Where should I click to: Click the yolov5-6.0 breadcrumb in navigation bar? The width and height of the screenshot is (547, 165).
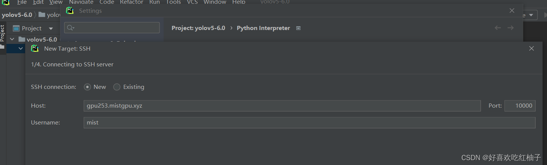17,15
